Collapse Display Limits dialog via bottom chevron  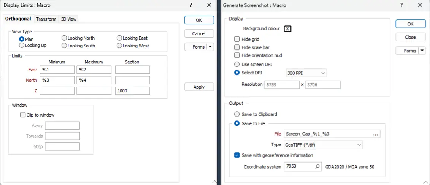[x=214, y=182]
